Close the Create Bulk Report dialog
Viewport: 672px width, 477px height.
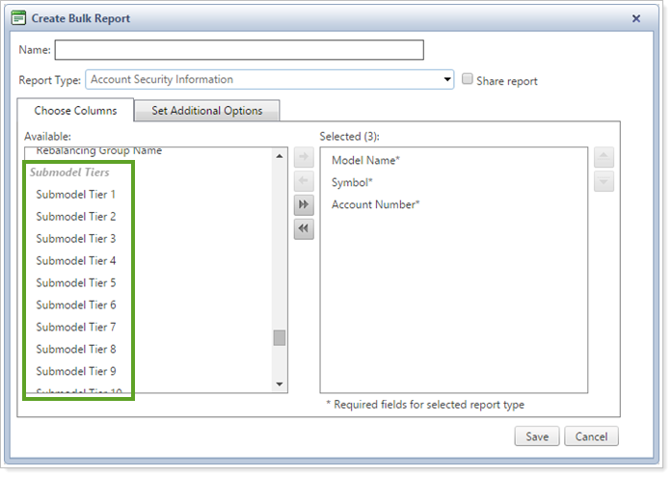coord(636,18)
